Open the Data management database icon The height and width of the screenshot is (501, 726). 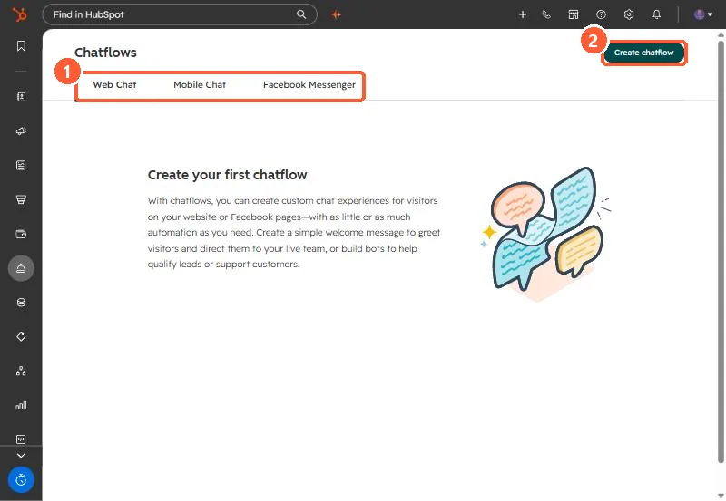(21, 303)
